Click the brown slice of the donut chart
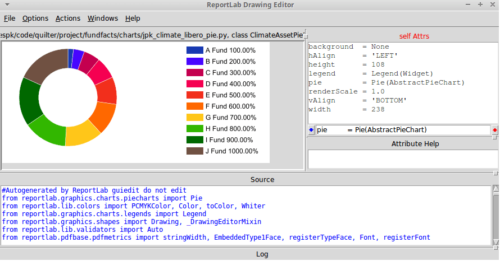500x261 pixels. 48,65
